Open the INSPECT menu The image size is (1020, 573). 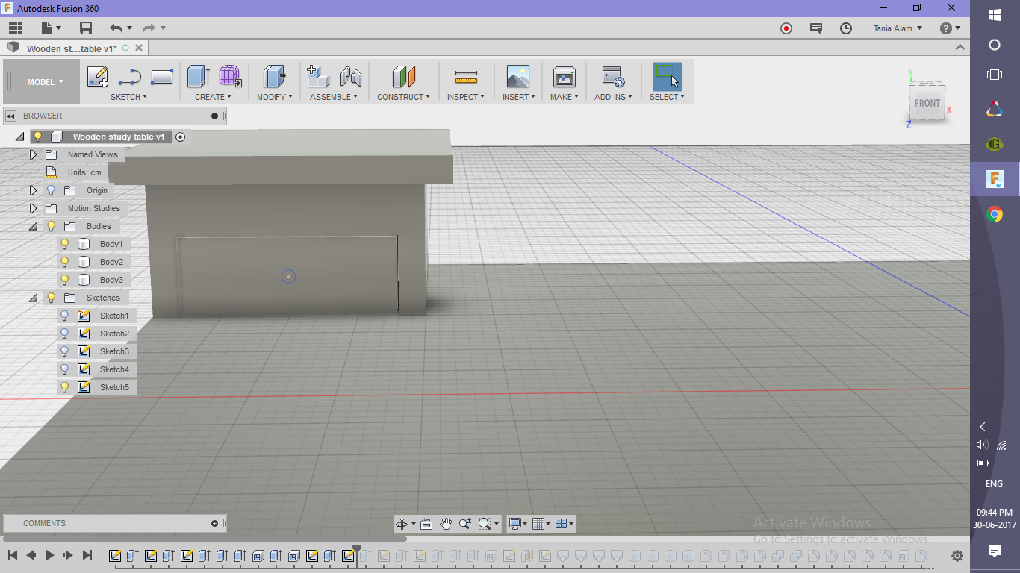(466, 97)
